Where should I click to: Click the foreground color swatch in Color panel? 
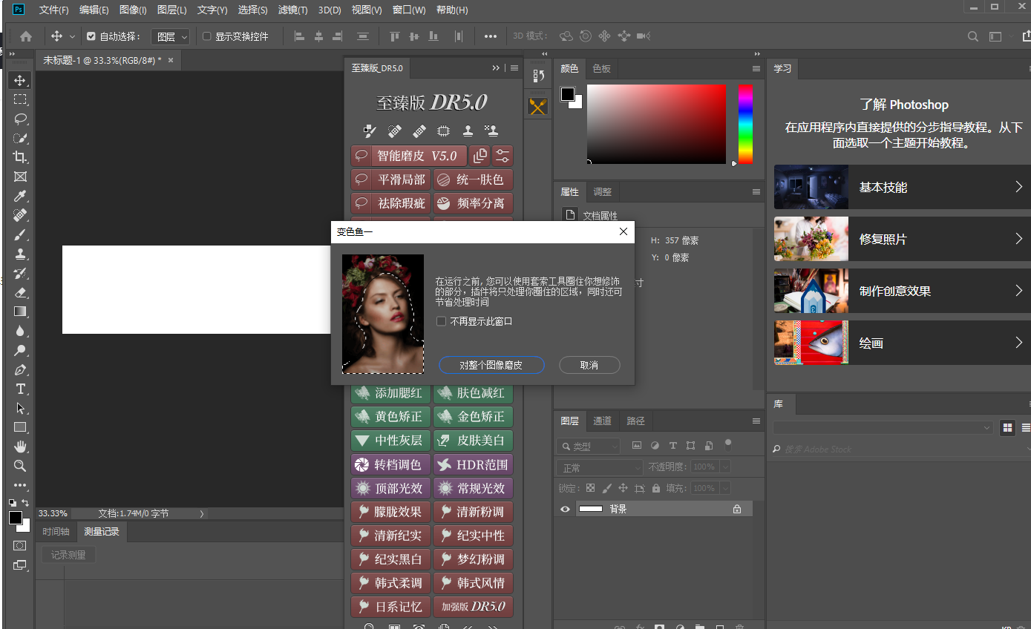pos(568,94)
